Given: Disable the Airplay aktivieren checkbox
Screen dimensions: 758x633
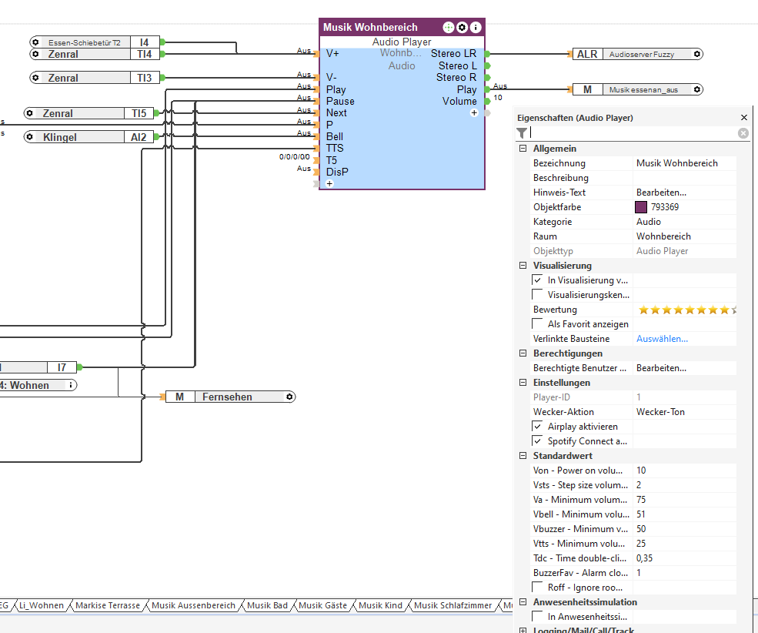Looking at the screenshot, I should 537,427.
